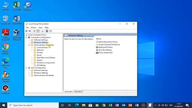Viewport: 192px width, 108px height.
Task: Toggle Show/Hide Console Tree toolbar icon
Action: click(x=38, y=31)
